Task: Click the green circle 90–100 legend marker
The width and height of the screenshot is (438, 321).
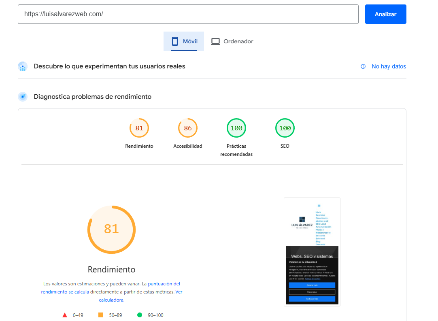Action: coord(140,315)
